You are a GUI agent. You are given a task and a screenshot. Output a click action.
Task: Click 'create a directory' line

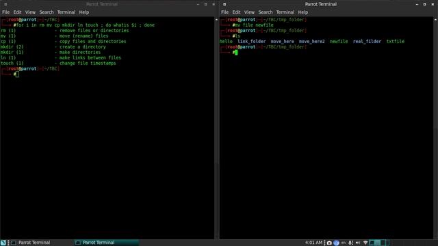(82, 47)
